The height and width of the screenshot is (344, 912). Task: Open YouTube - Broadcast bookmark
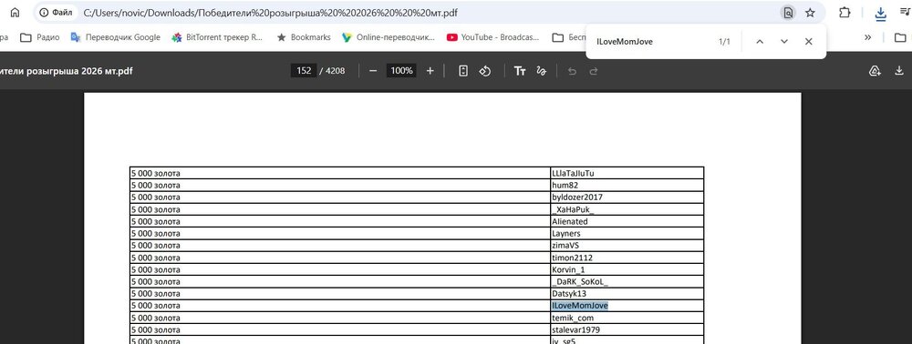pyautogui.click(x=493, y=37)
